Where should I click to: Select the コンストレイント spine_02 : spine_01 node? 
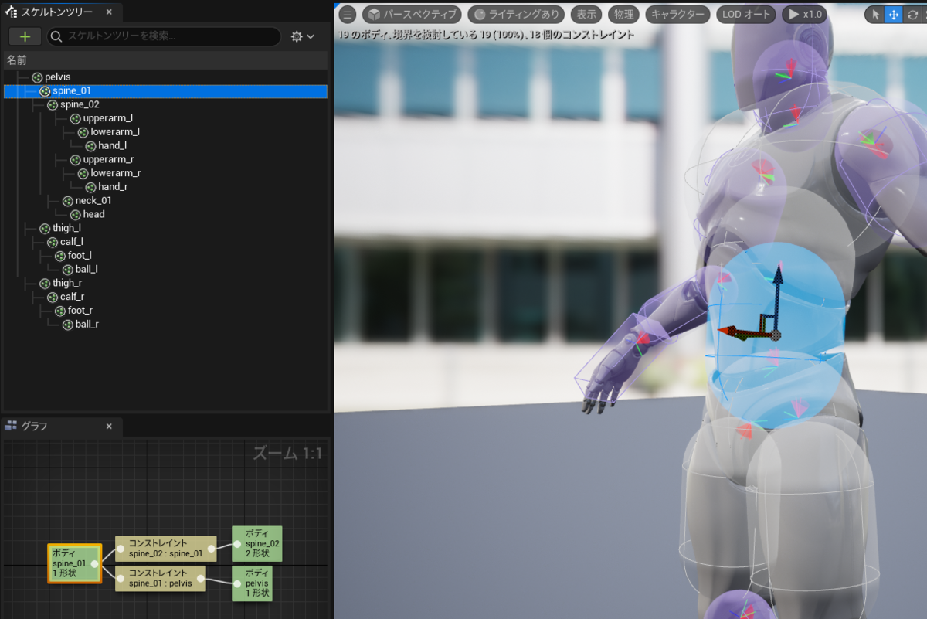165,549
